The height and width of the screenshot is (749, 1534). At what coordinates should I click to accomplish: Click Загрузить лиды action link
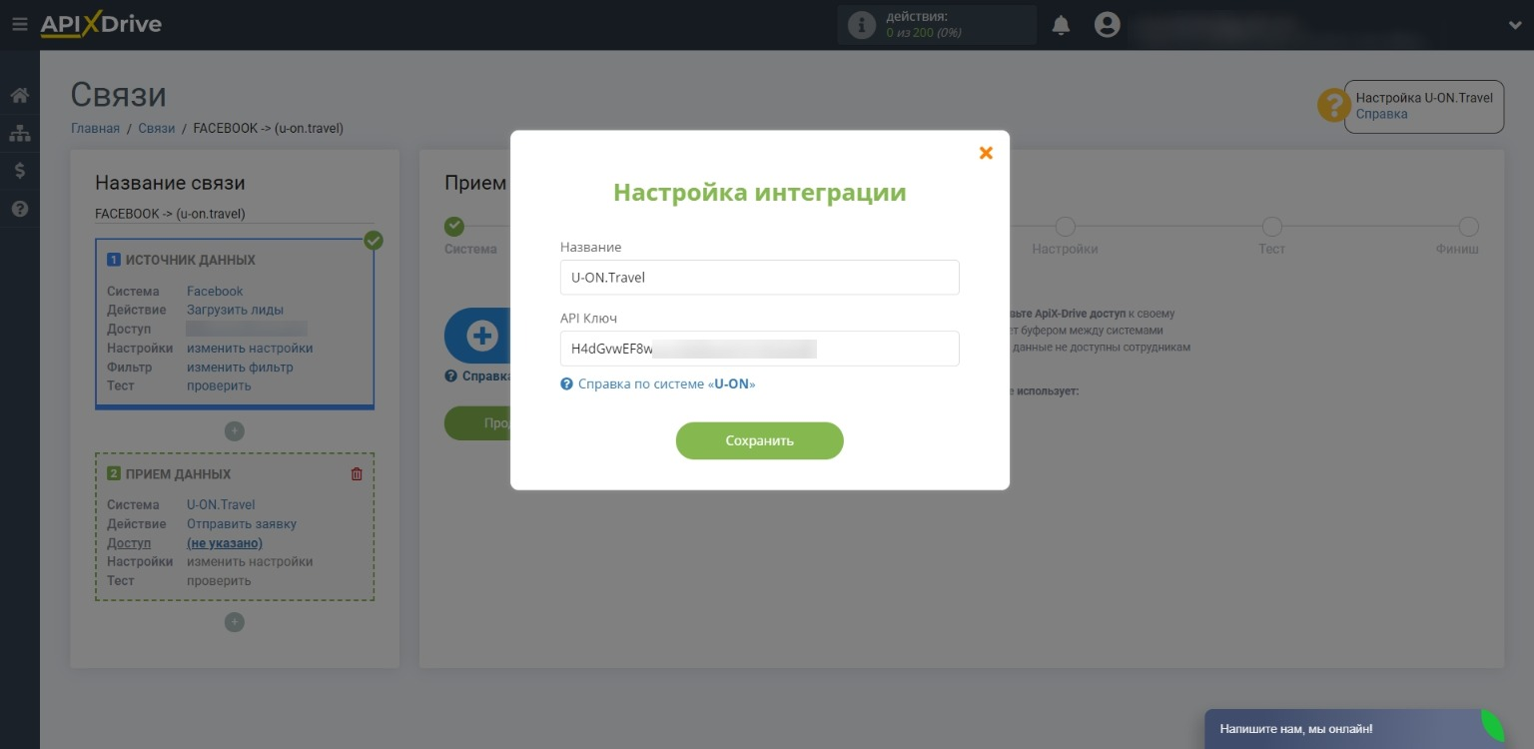pos(235,310)
